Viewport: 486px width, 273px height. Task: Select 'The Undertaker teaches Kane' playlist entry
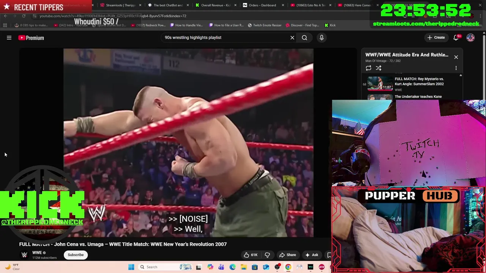tap(418, 97)
